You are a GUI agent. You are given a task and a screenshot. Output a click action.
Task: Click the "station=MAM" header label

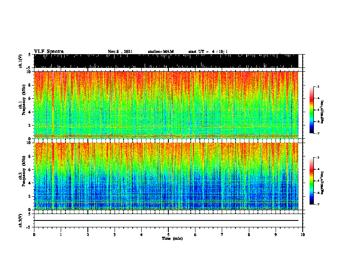coord(161,52)
